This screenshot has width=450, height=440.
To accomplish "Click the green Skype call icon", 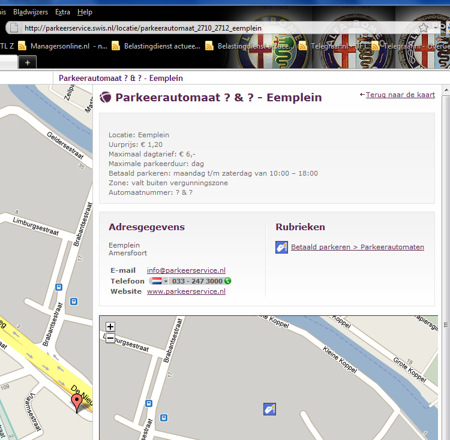I will tap(228, 281).
